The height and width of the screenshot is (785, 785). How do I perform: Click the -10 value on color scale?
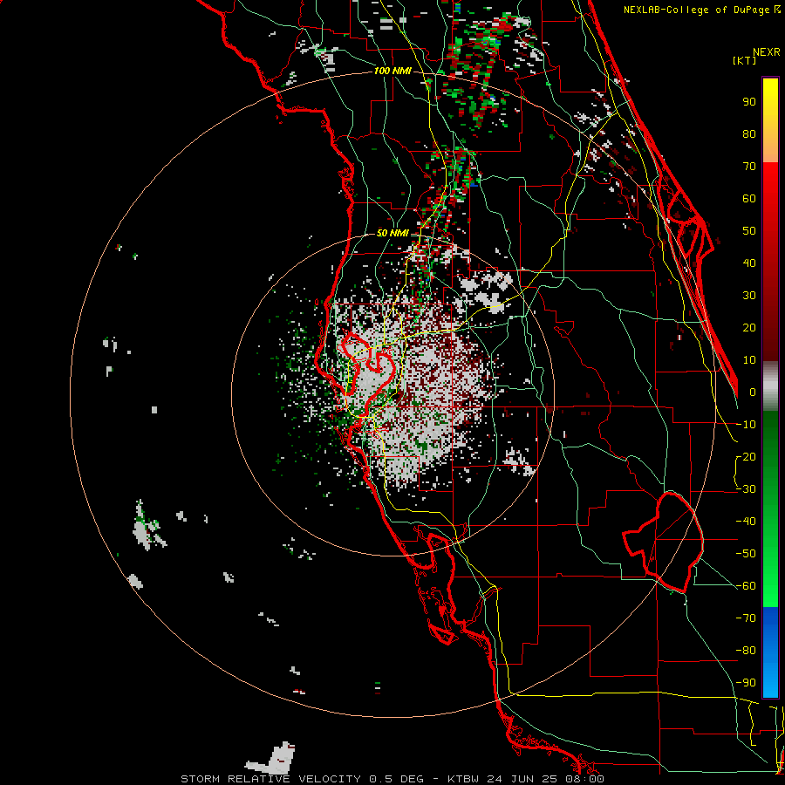tap(746, 425)
